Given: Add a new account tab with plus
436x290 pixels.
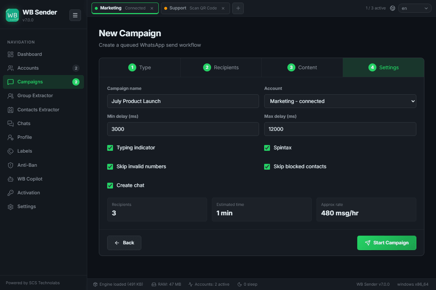Looking at the screenshot, I should tap(238, 8).
